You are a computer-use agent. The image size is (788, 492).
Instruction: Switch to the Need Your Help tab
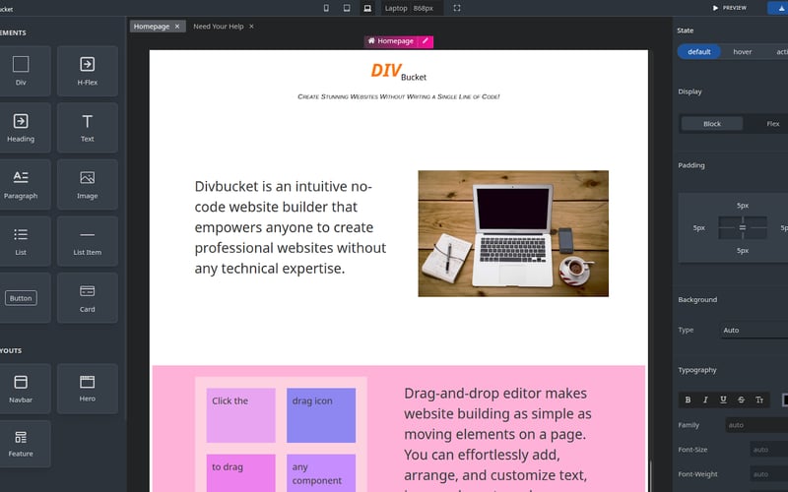218,27
